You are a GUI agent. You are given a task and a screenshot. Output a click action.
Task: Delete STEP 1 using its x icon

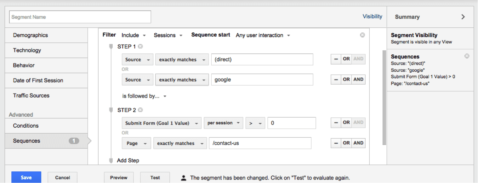[x=140, y=46]
